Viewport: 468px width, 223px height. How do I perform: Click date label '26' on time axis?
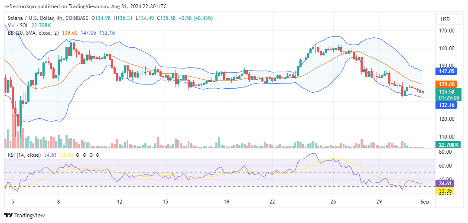pos(333,202)
